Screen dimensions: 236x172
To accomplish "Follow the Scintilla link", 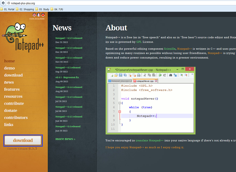I will point(170,49).
